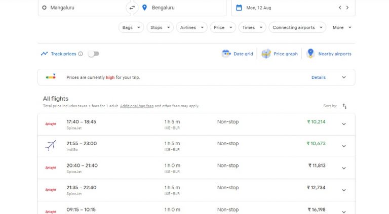The image size is (389, 214).
Task: Select the ₹10,673 price
Action: 316,143
